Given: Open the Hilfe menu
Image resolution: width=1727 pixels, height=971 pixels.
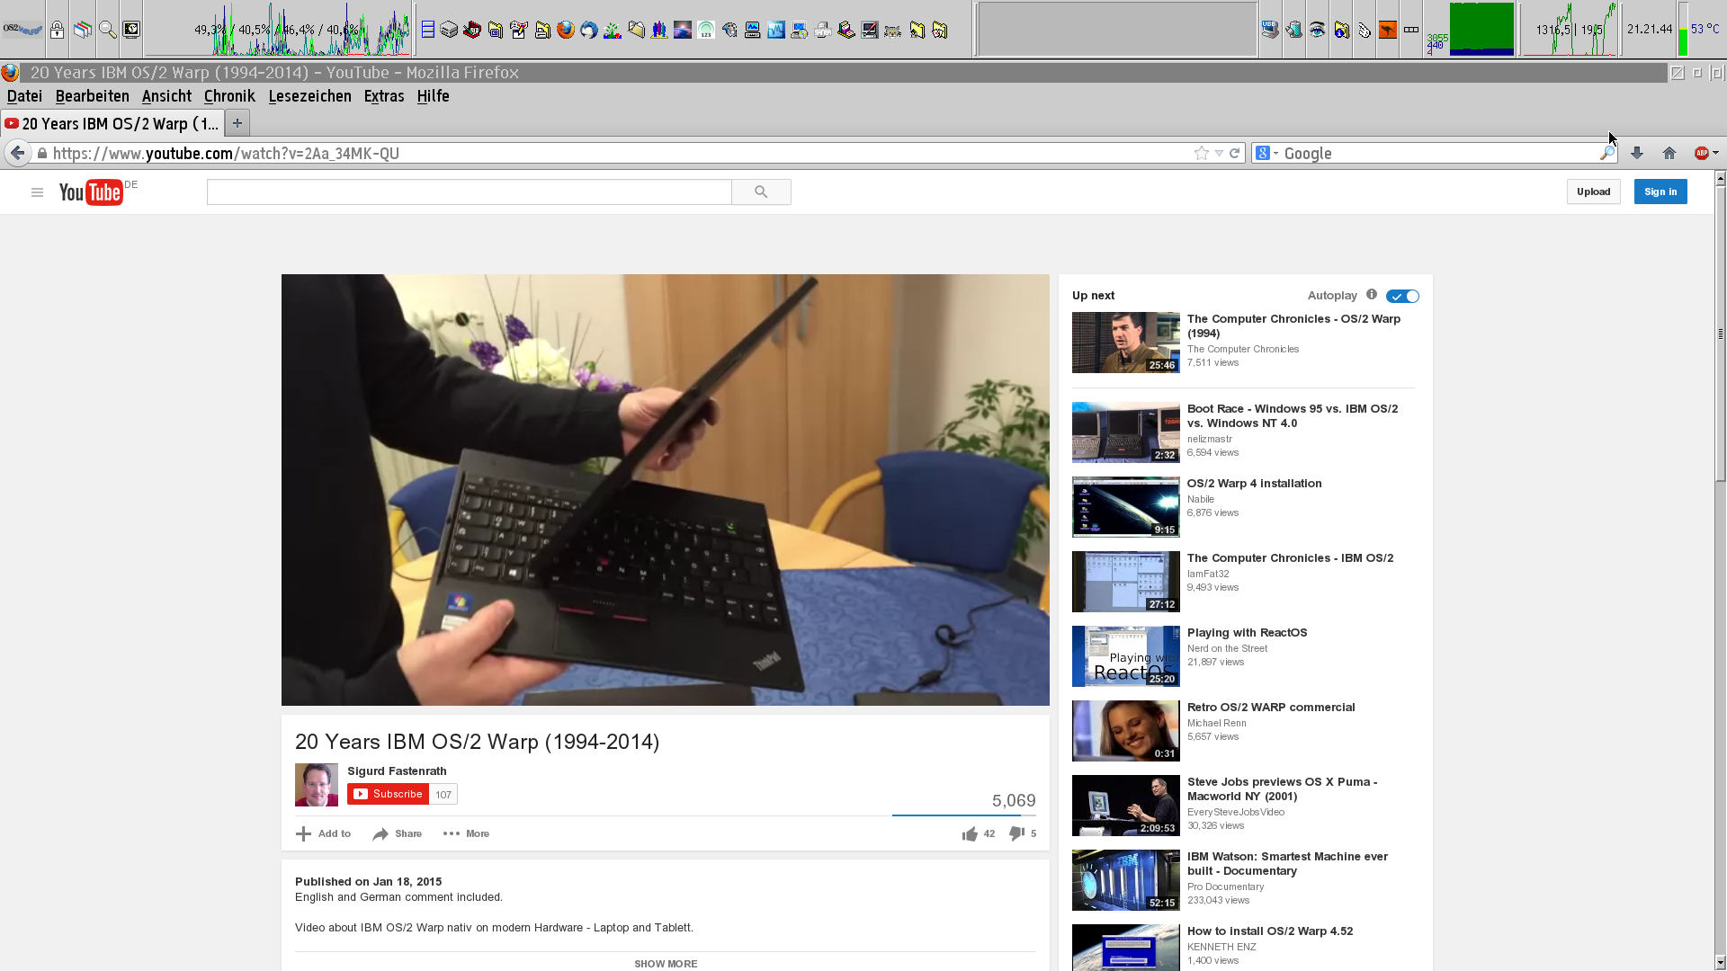Looking at the screenshot, I should (x=433, y=96).
